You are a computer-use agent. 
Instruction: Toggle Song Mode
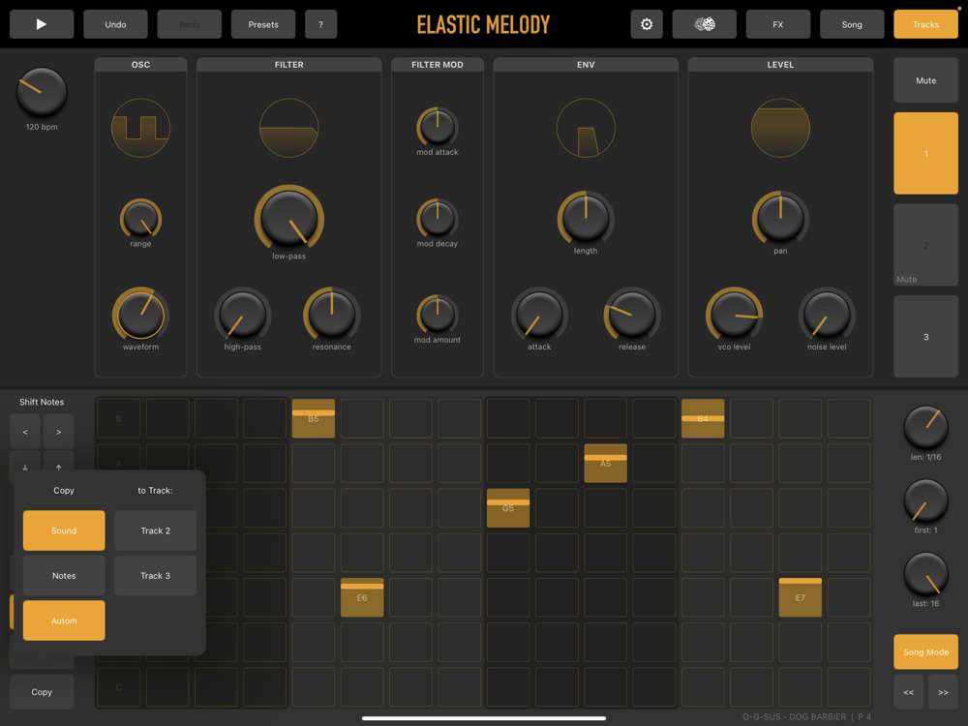coord(926,651)
